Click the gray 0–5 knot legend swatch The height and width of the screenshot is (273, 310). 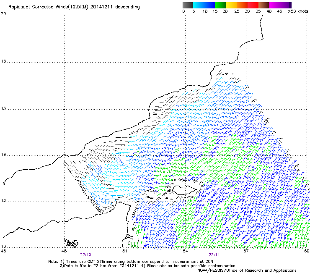(x=188, y=5)
